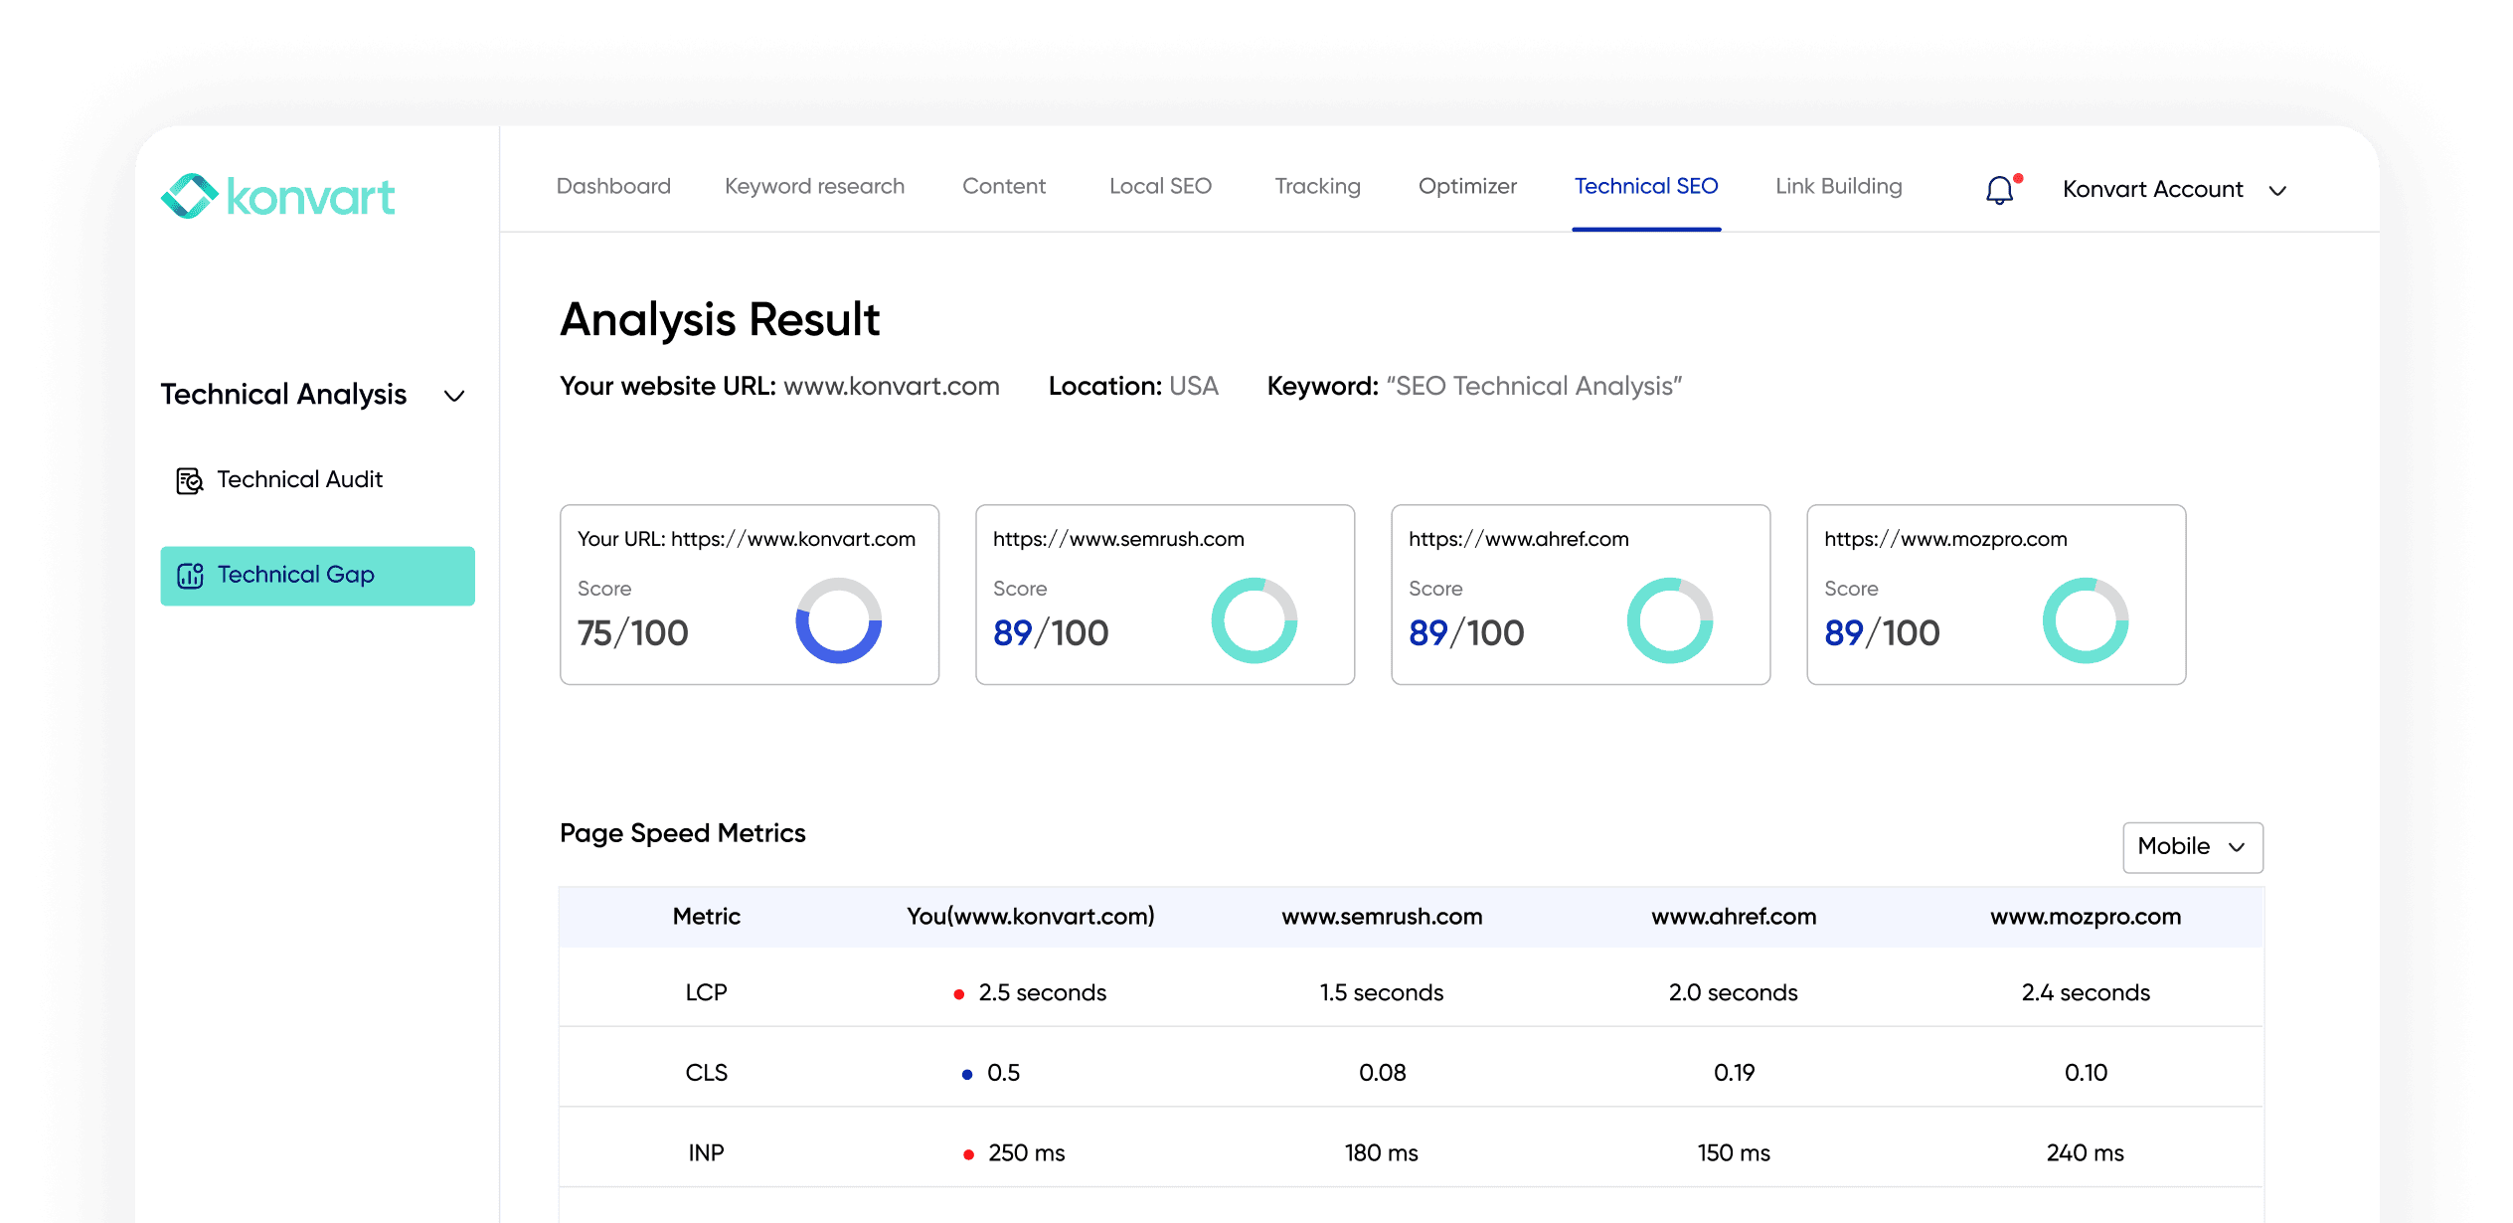Open the Keyword research tab
The image size is (2513, 1223).
tap(814, 186)
